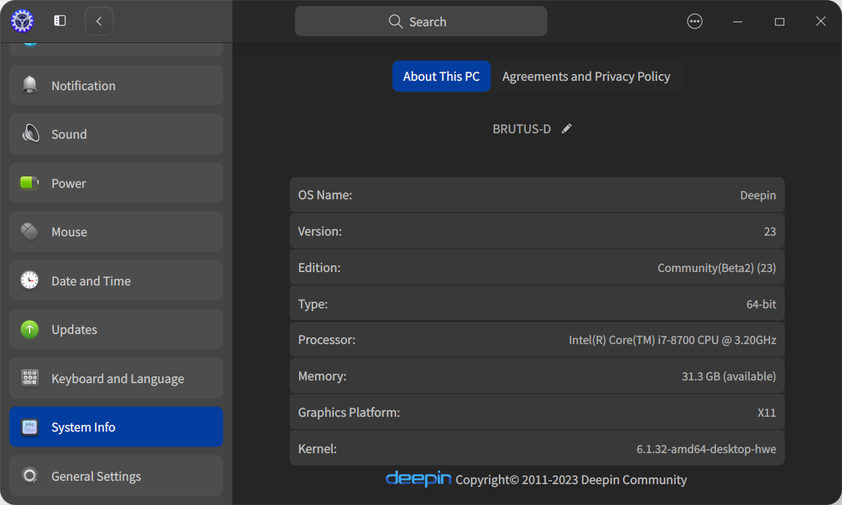Open the Sound settings label
Image resolution: width=842 pixels, height=505 pixels.
point(69,134)
